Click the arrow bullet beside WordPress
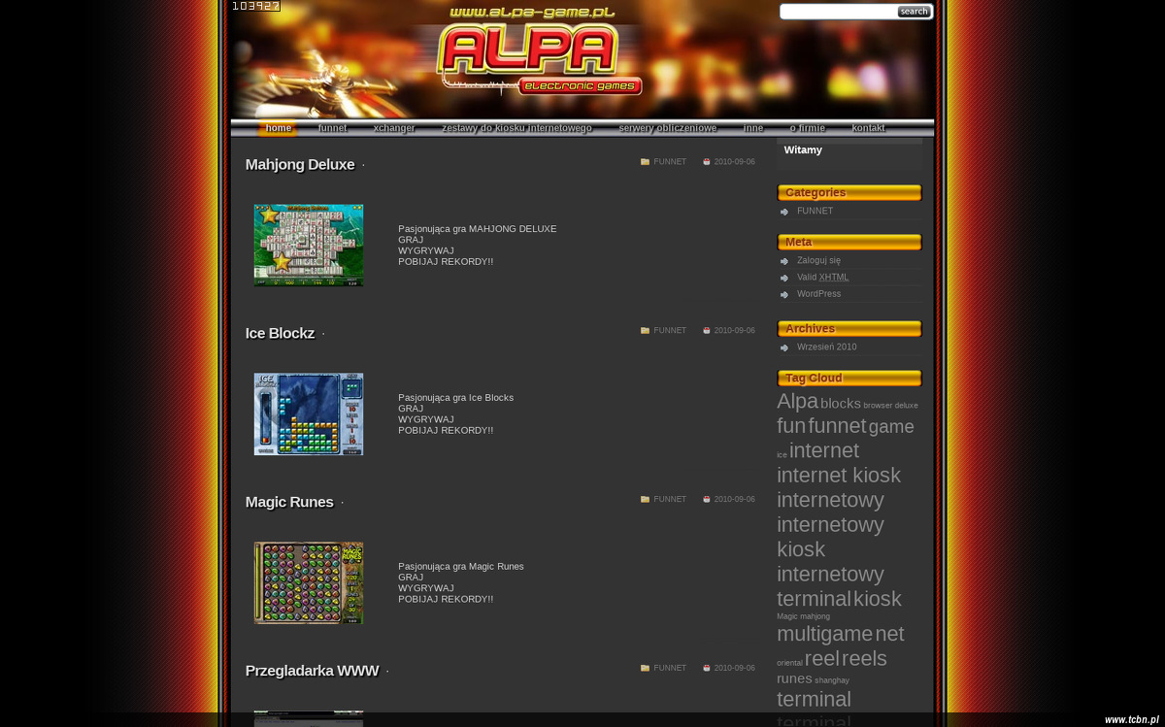This screenshot has width=1165, height=727. point(784,294)
